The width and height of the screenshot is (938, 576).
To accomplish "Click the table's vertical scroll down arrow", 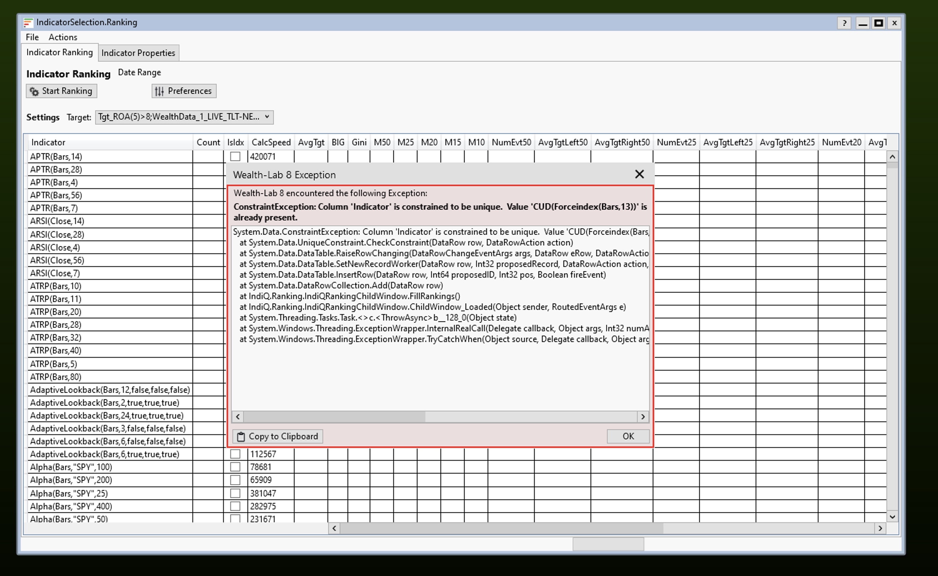I will point(892,517).
